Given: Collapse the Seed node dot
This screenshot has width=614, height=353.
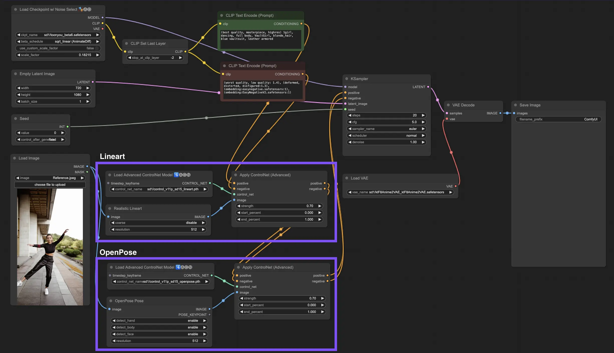Looking at the screenshot, I should click(16, 119).
